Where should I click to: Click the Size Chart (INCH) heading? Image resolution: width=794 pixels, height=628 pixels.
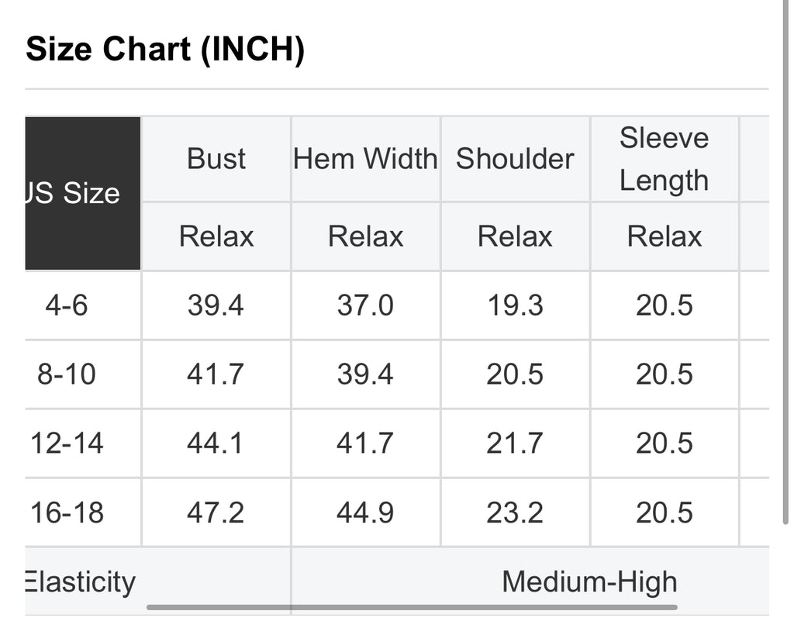pos(165,50)
